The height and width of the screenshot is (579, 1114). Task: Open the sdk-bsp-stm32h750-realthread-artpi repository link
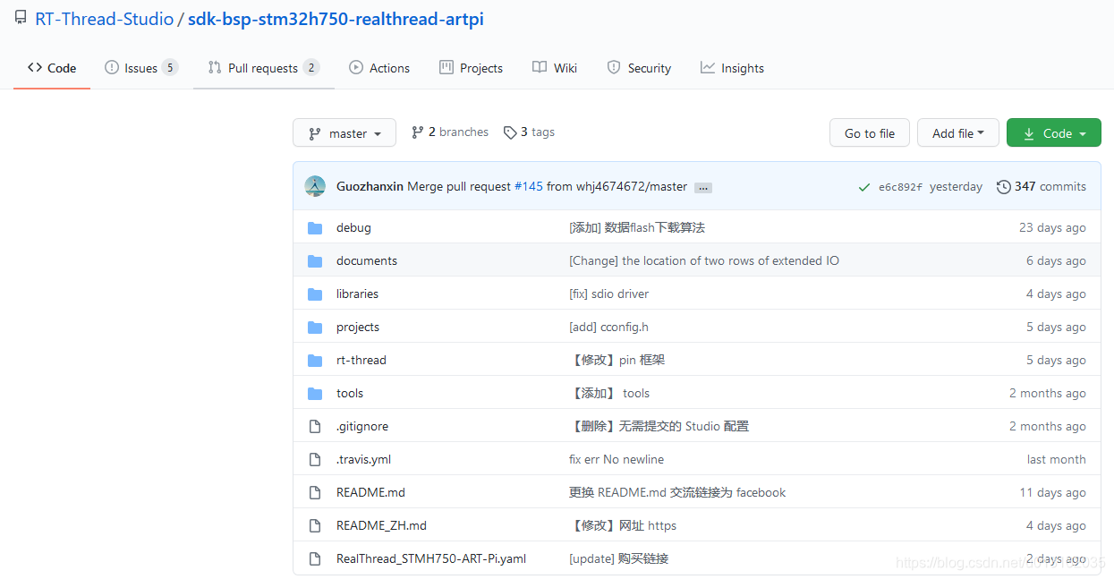[x=336, y=19]
